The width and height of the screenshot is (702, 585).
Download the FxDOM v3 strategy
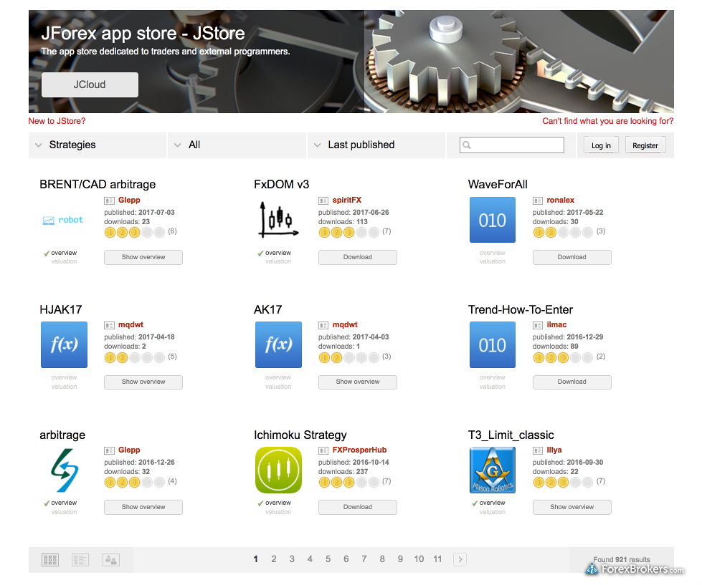click(358, 257)
